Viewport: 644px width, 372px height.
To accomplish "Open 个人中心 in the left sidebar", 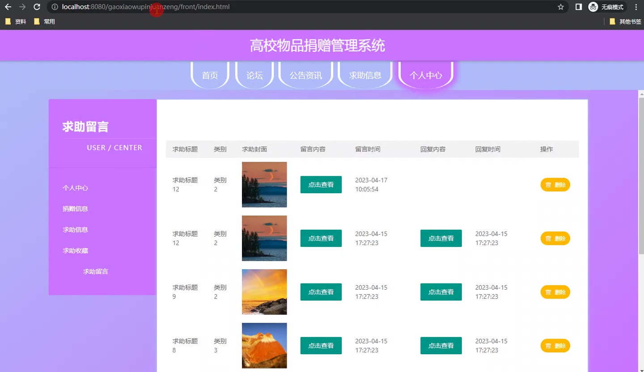I will click(x=75, y=188).
